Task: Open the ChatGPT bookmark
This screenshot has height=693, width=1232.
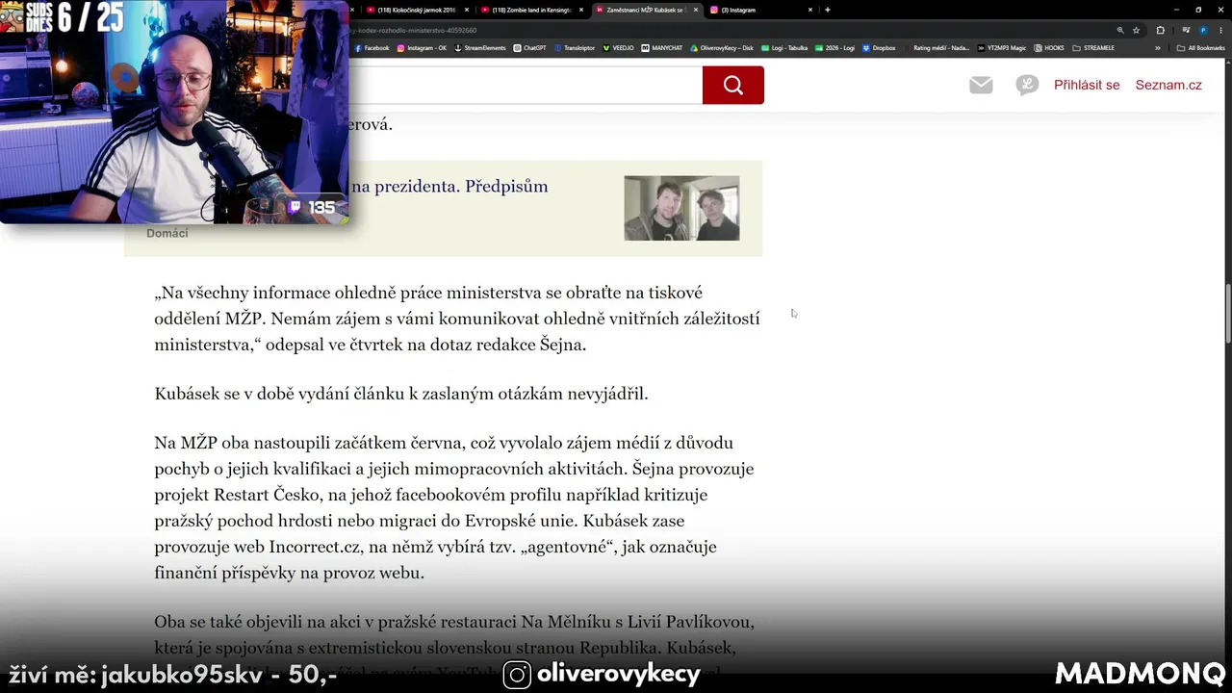Action: coord(530,47)
